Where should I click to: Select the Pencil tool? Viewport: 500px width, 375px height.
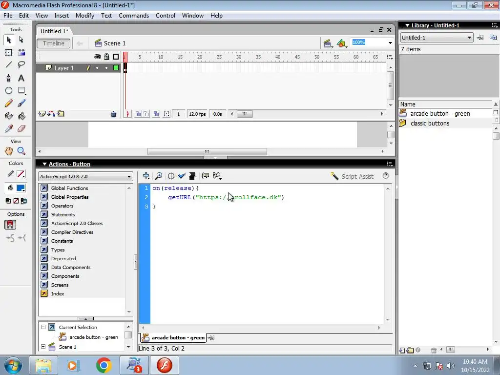(x=9, y=103)
